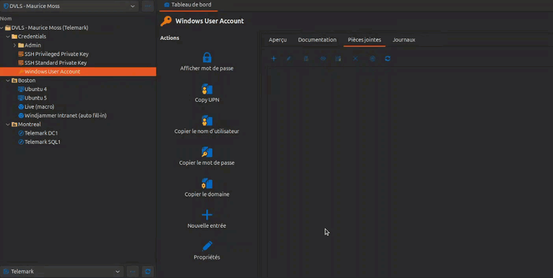Click the Afficher mot de passe label
Screen dimensions: 553x278
207,69
